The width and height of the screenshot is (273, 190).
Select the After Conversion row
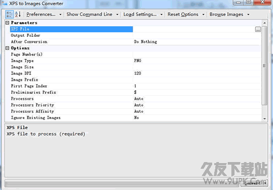pos(136,42)
